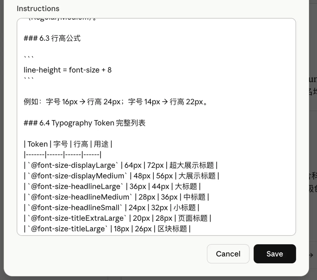Place cursor on the line-height formula line

(x=68, y=70)
